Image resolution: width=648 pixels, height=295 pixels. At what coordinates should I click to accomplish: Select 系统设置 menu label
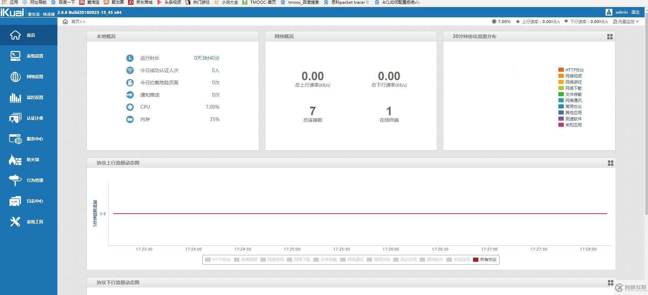[x=35, y=56]
